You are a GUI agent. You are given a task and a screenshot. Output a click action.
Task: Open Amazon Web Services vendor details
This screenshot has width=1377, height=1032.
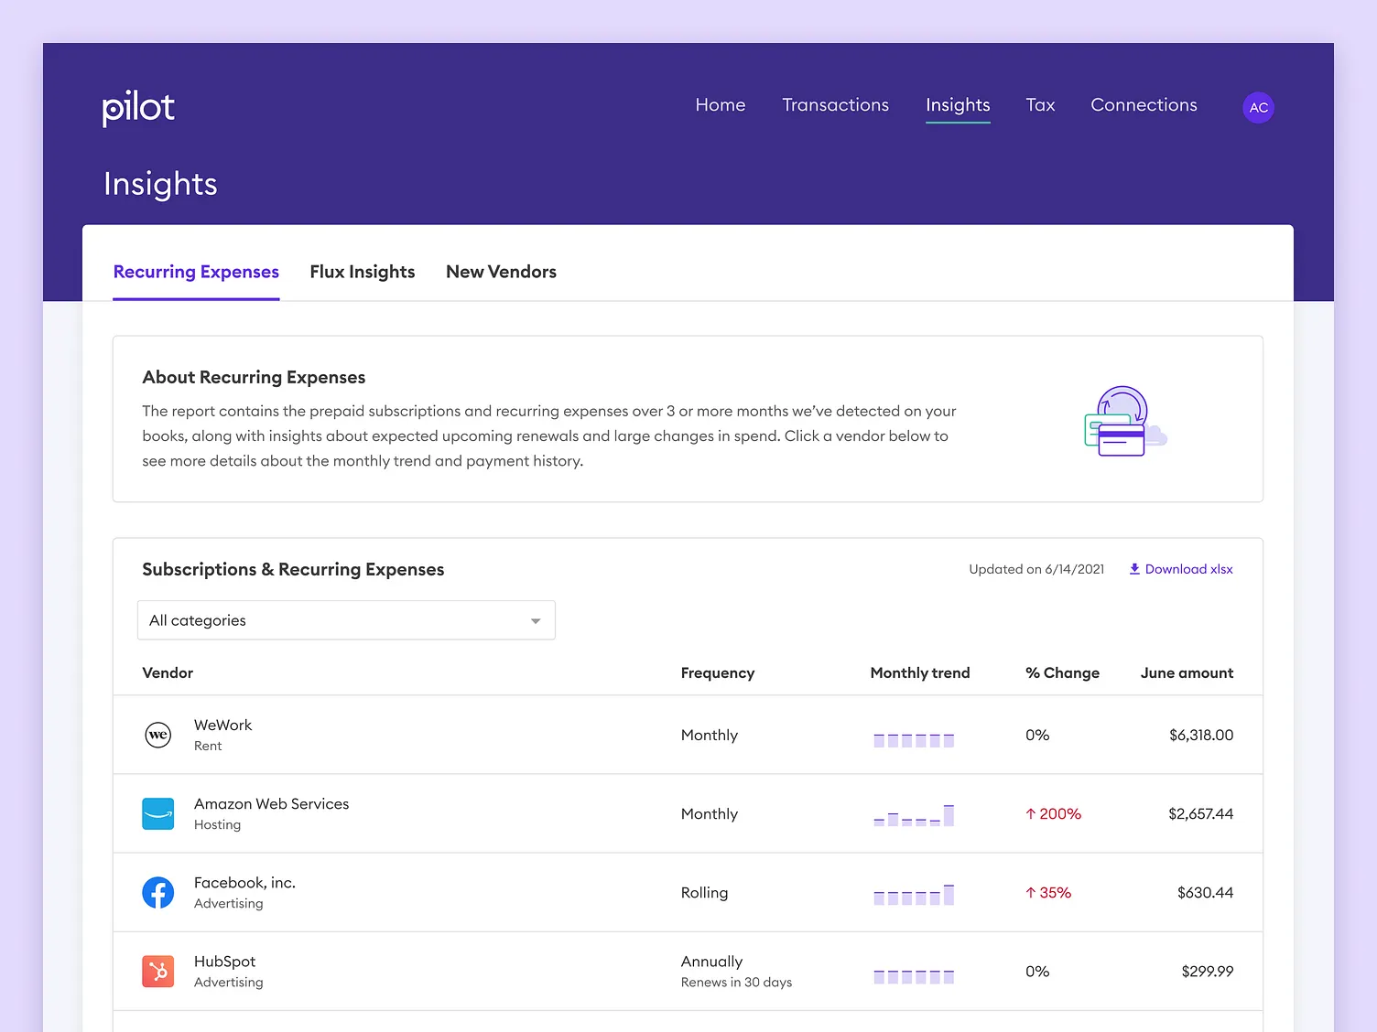pyautogui.click(x=688, y=813)
